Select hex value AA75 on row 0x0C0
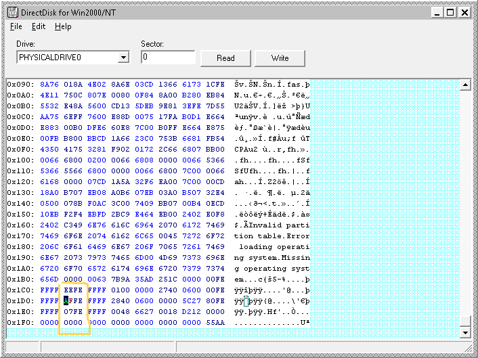 coord(49,116)
